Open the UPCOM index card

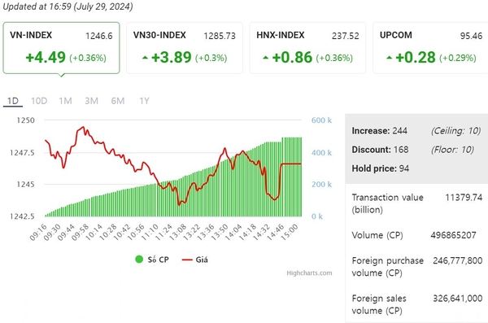point(431,48)
